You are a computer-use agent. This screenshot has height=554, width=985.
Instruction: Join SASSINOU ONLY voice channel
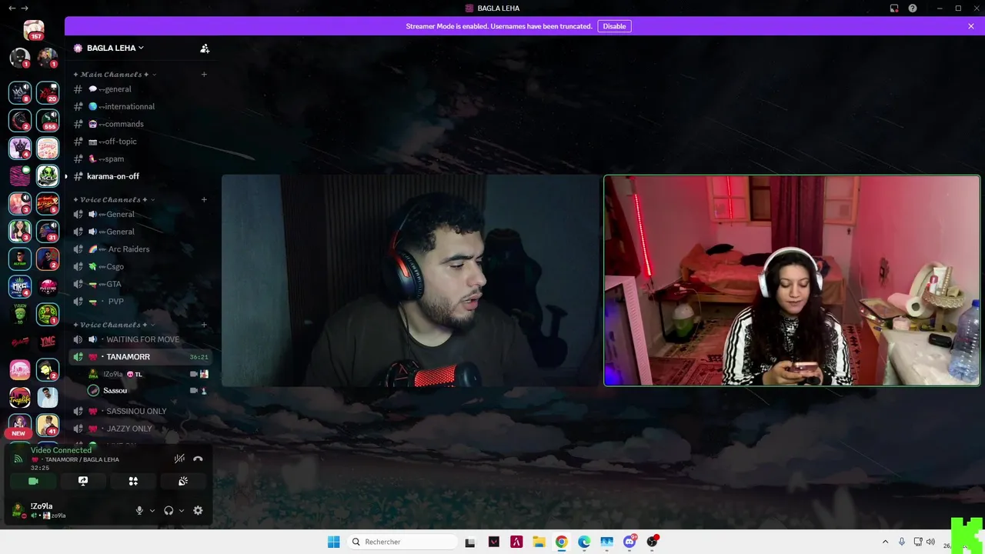139,411
